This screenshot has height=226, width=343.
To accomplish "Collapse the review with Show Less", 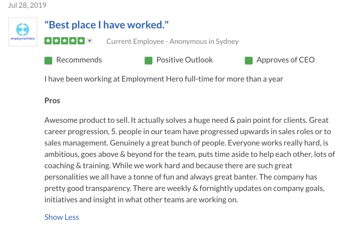I will [x=62, y=217].
